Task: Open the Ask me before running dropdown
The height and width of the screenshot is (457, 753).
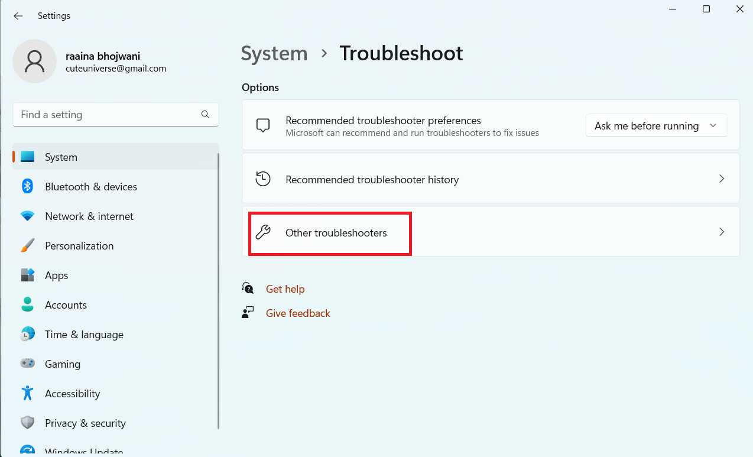Action: [x=656, y=126]
